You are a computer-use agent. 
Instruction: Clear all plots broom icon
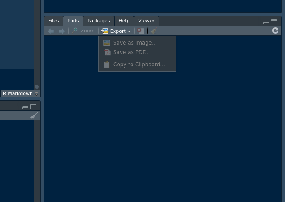[154, 31]
